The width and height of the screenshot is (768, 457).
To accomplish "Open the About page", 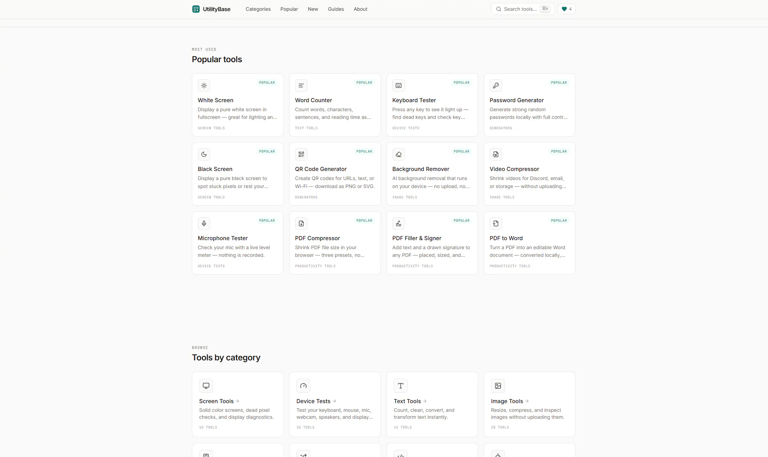I will point(360,9).
